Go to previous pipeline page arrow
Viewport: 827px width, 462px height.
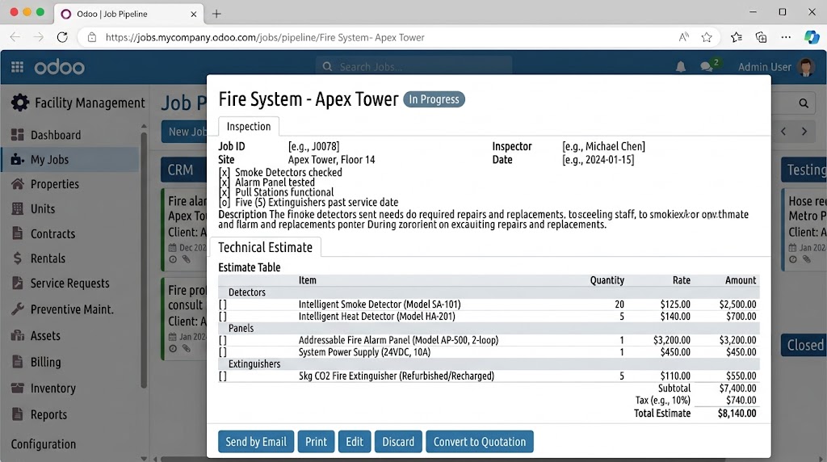783,132
